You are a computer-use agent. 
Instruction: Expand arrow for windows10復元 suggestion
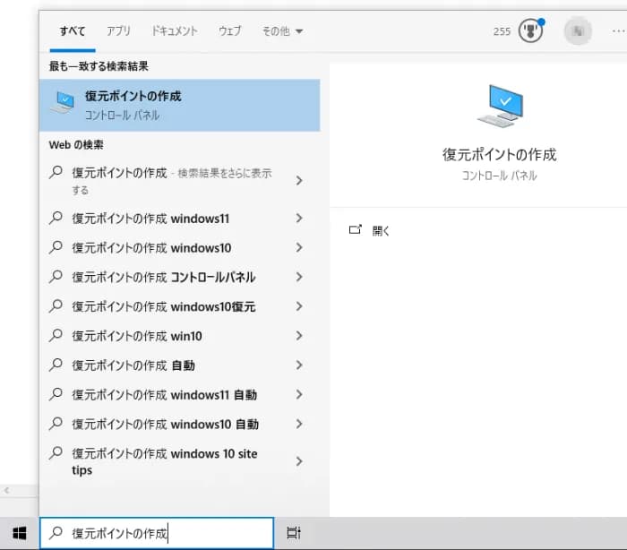point(299,306)
